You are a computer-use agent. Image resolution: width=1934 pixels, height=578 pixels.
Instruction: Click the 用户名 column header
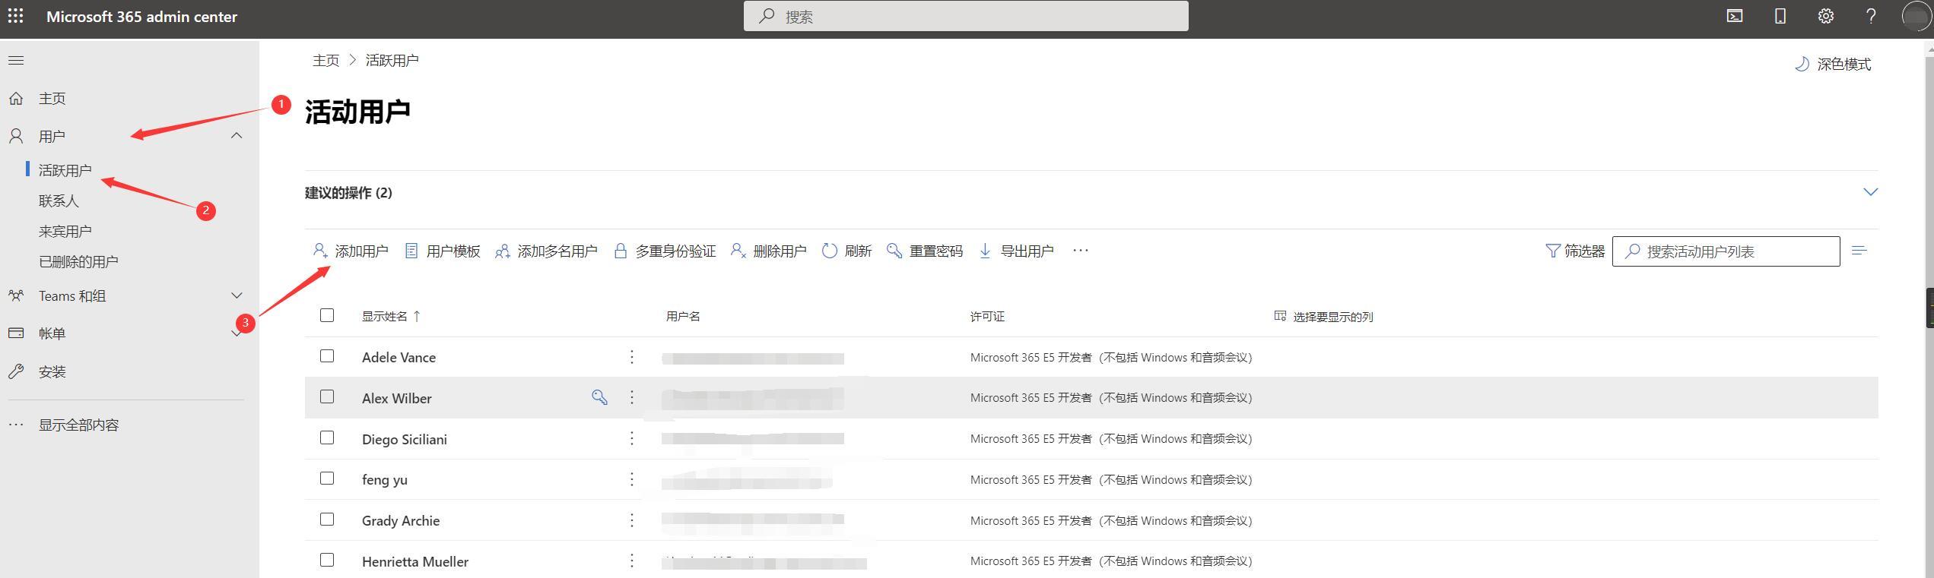click(x=683, y=316)
